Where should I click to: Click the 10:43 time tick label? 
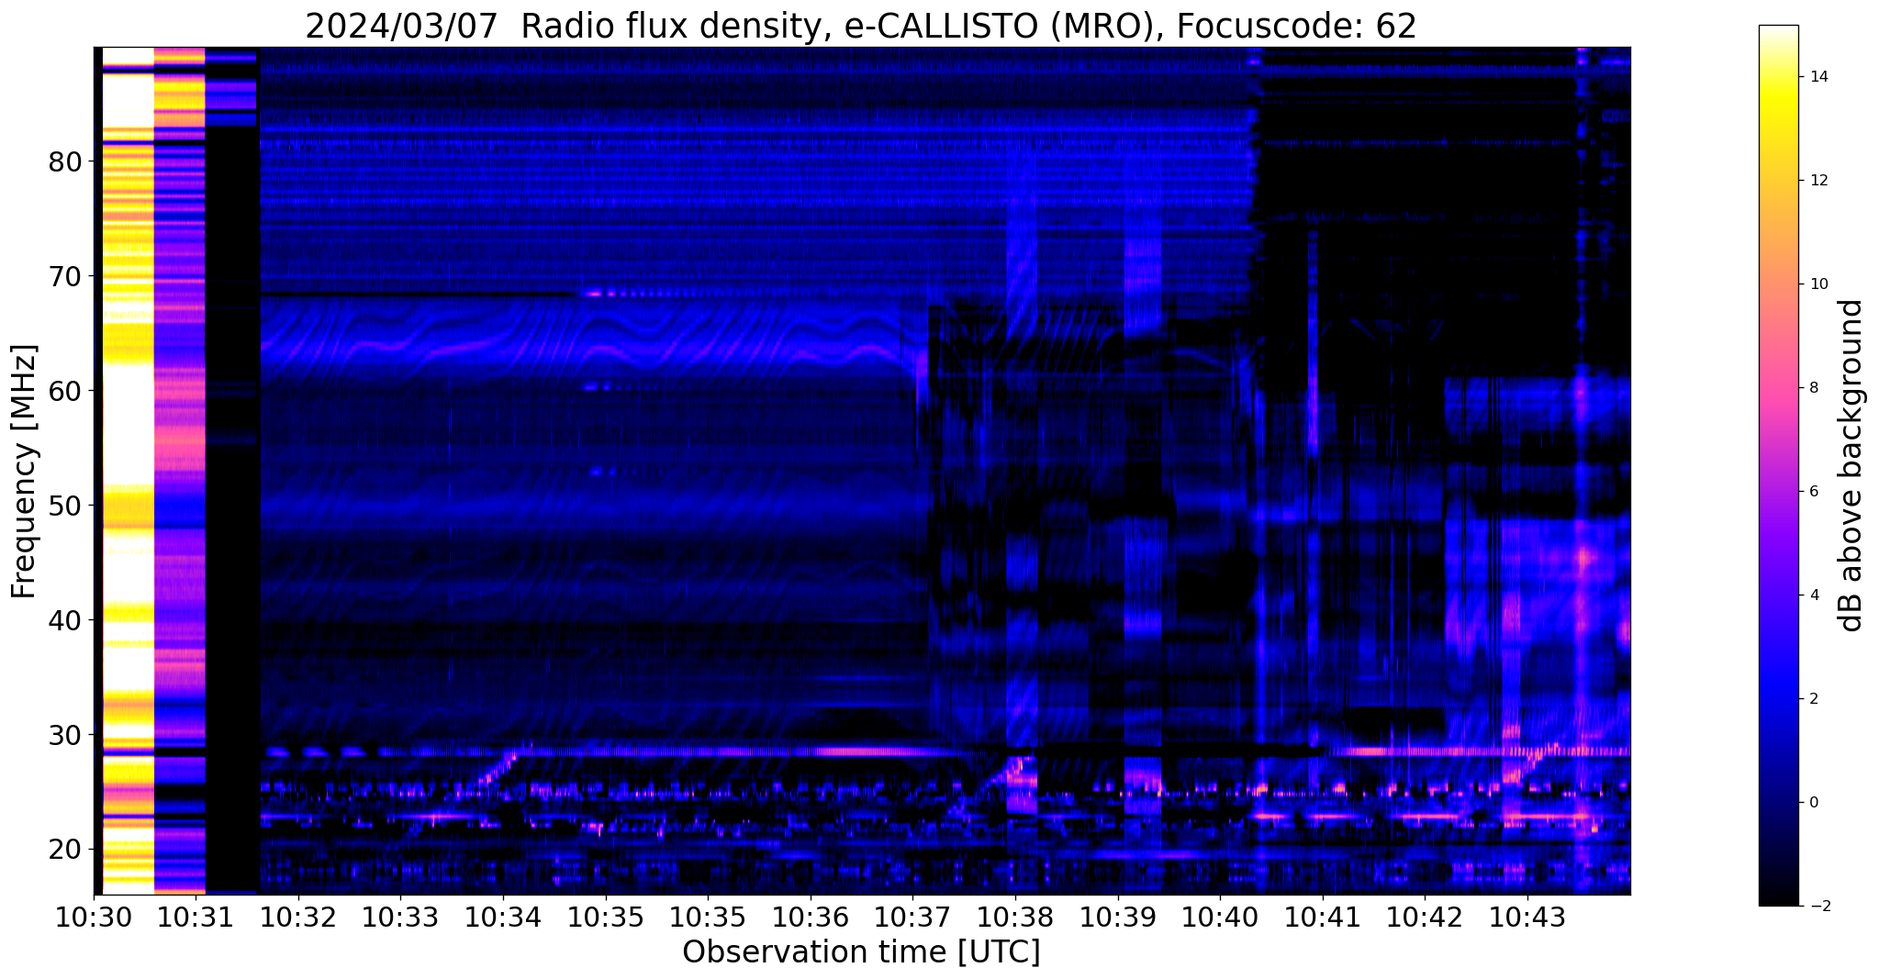tap(1527, 918)
